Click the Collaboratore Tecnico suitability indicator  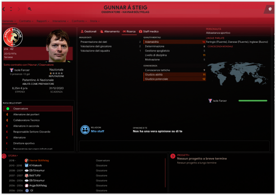7,120
